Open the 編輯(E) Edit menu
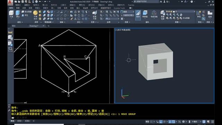This screenshot has width=222, height=125. click(x=27, y=5)
